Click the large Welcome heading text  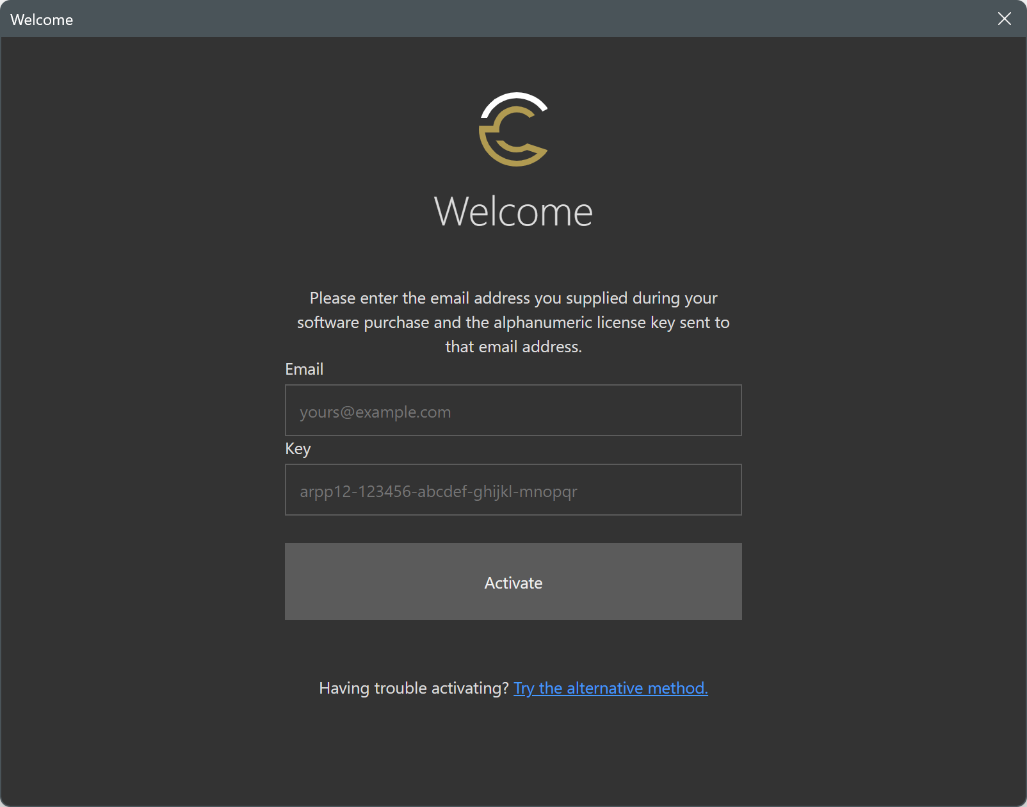coord(513,211)
